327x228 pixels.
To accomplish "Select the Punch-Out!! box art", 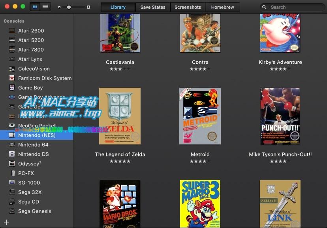I will click(280, 116).
